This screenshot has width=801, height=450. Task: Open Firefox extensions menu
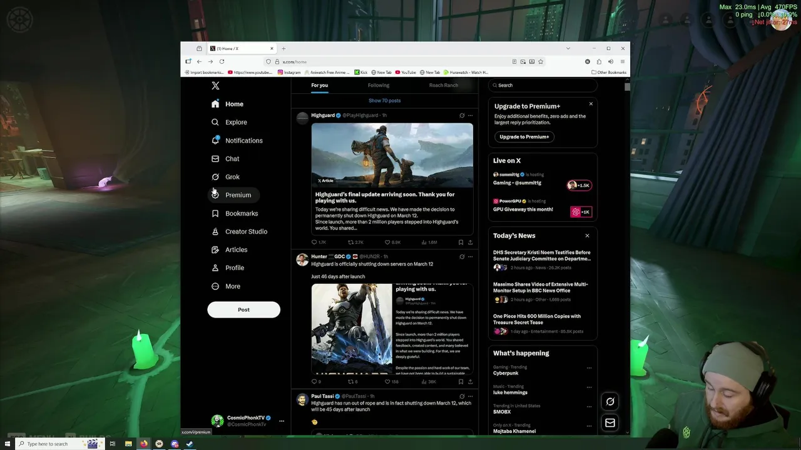pos(599,61)
